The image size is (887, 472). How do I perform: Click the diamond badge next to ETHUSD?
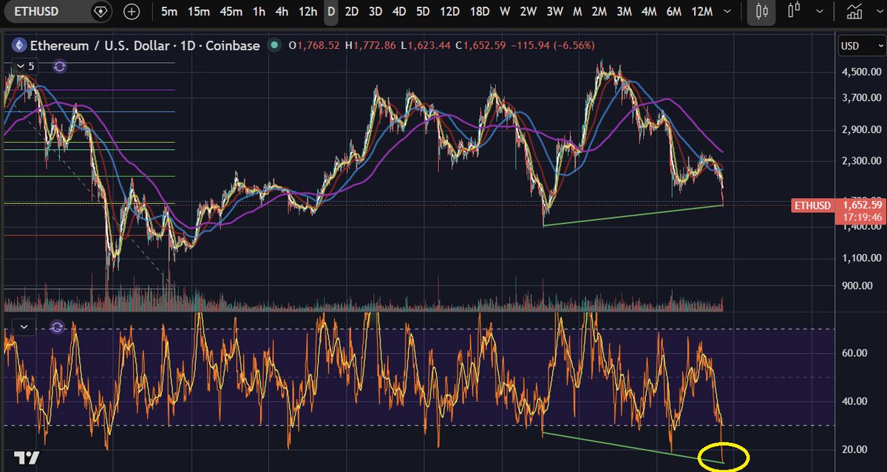(100, 12)
